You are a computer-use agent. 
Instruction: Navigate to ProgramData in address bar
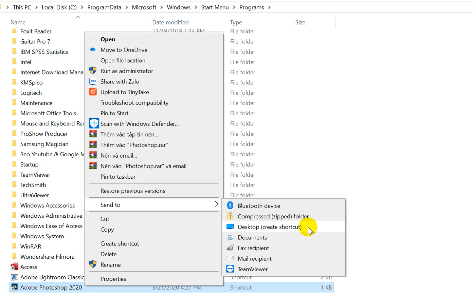(x=104, y=7)
